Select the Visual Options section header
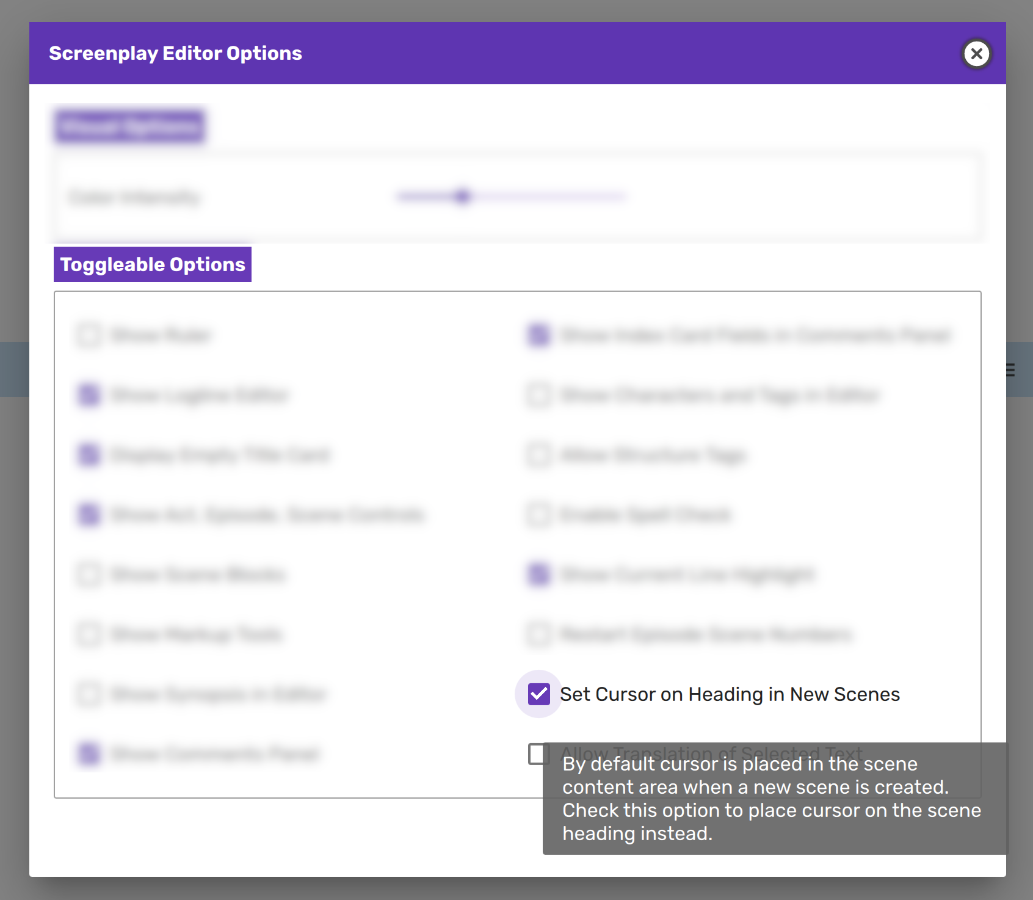The image size is (1033, 900). click(x=129, y=126)
